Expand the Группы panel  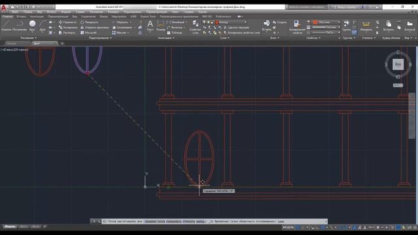[349, 38]
